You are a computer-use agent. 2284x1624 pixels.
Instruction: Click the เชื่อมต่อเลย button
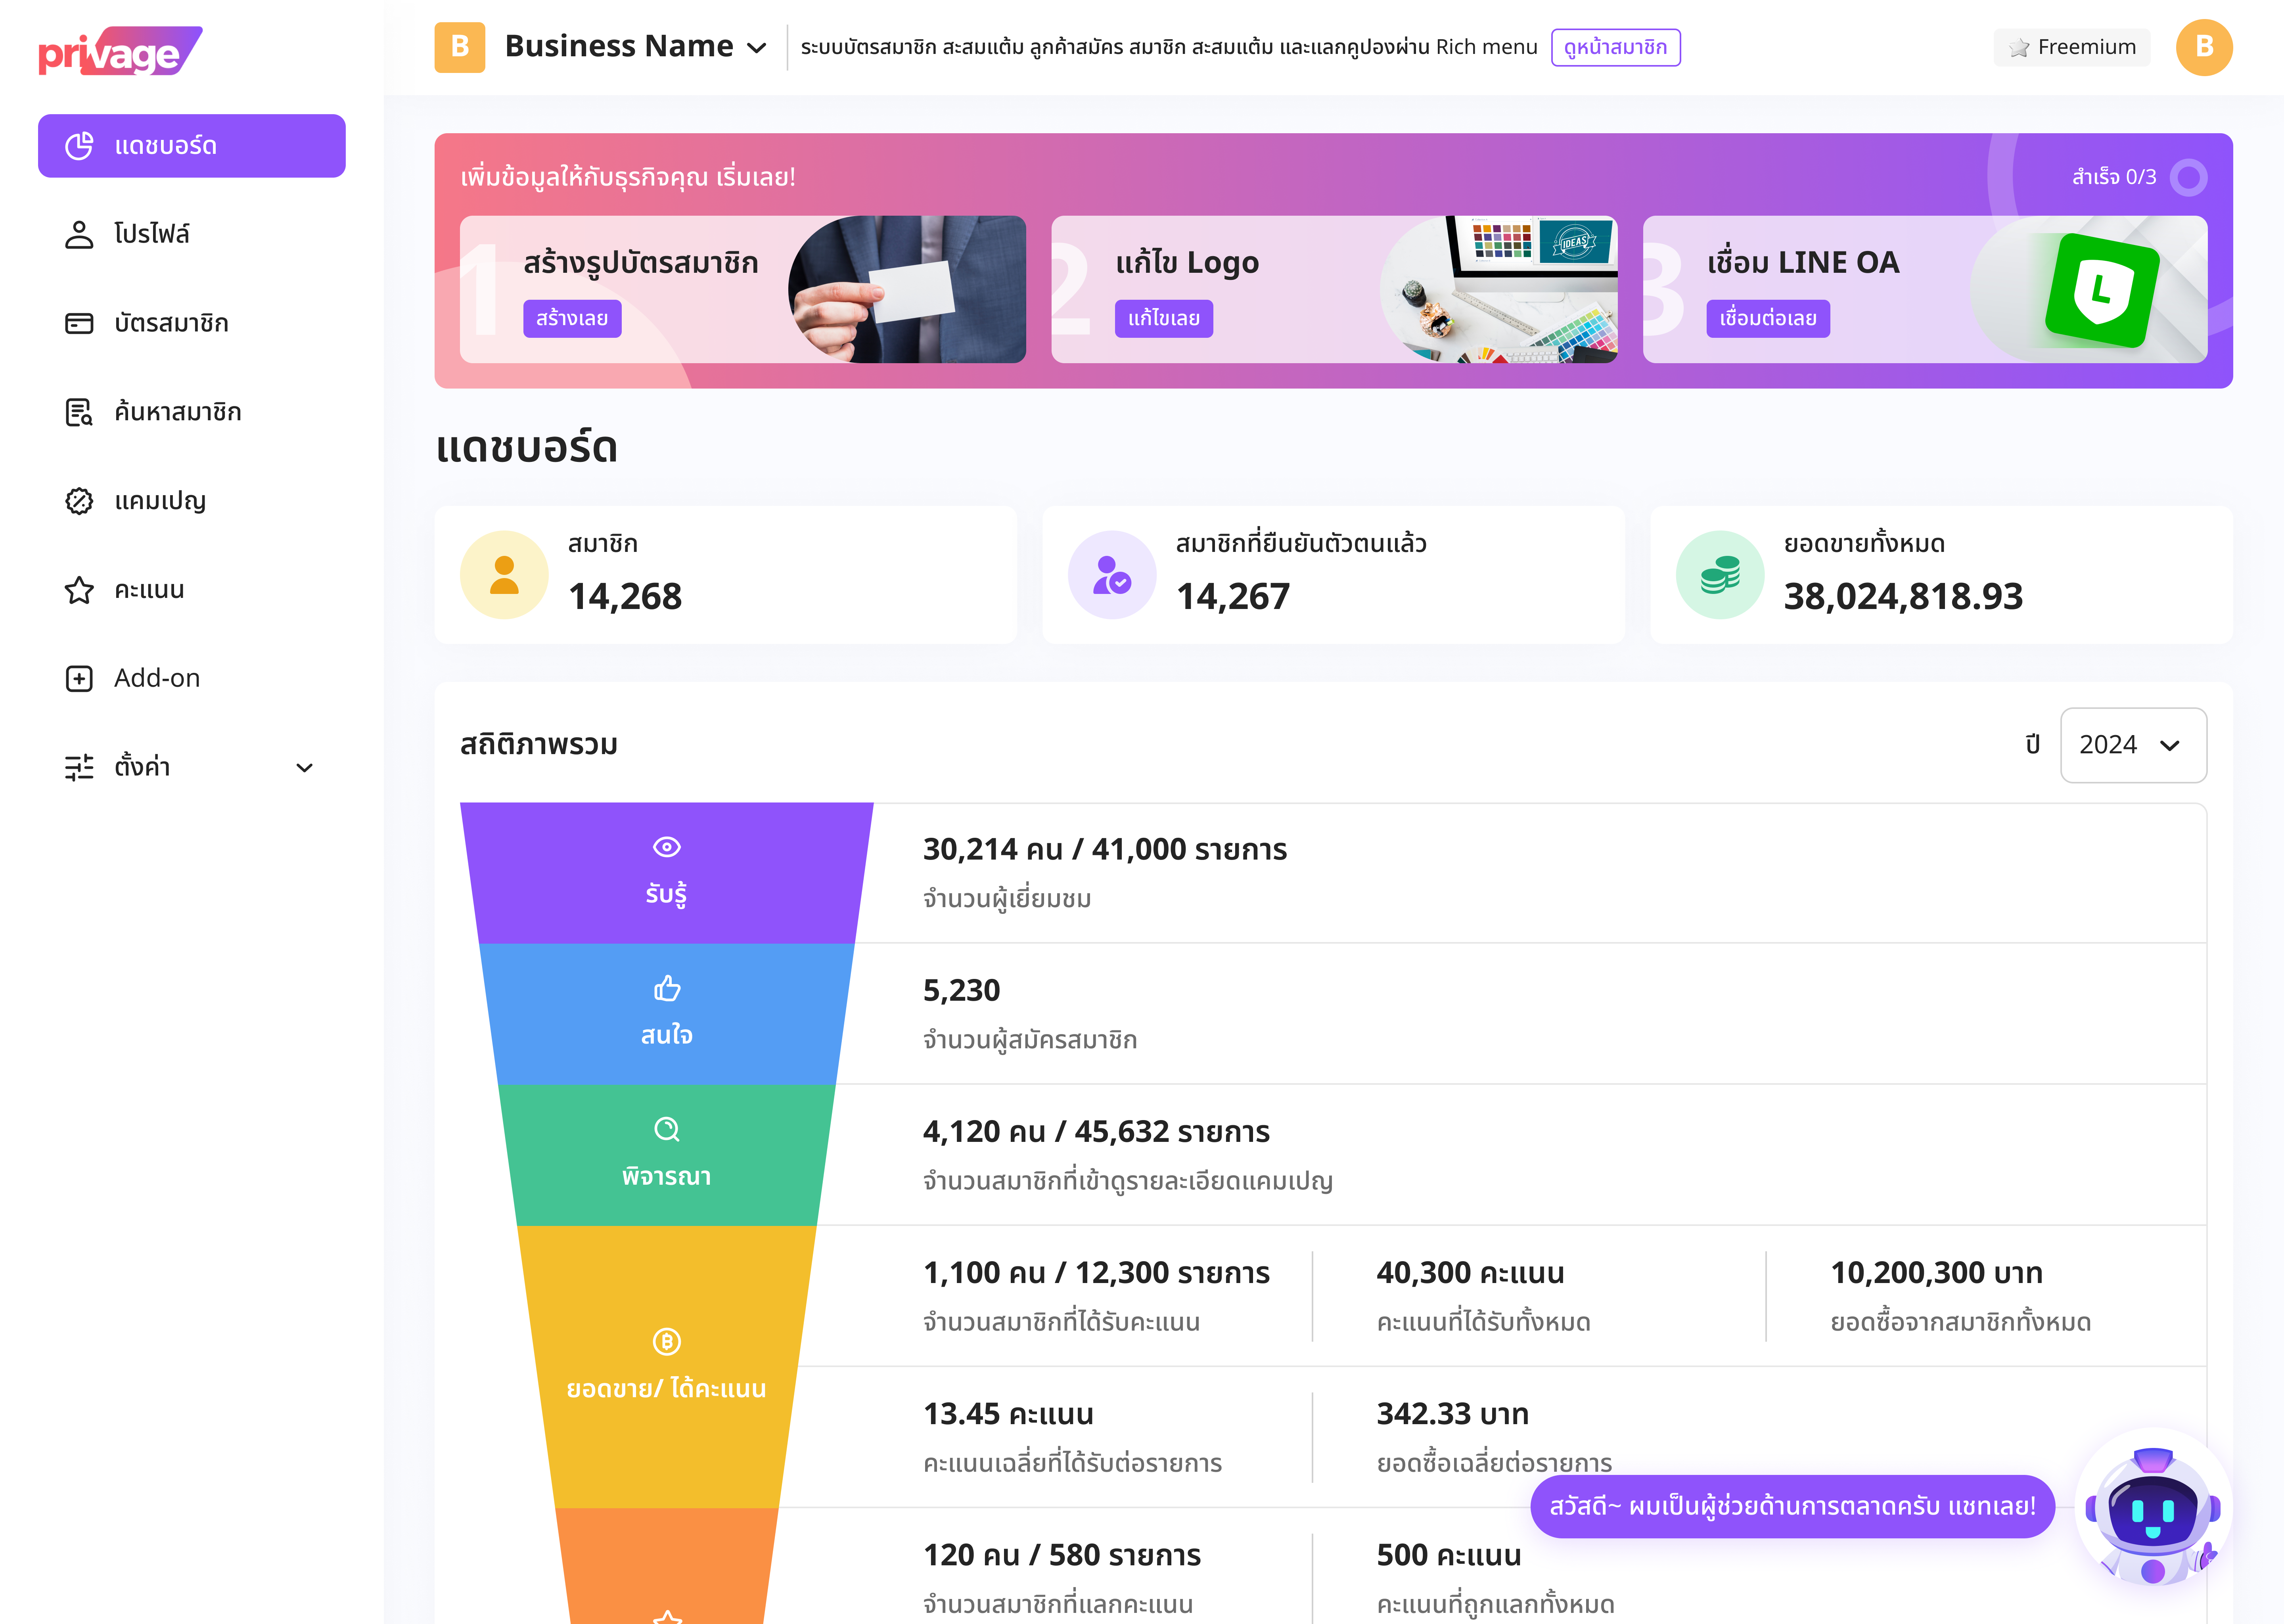1768,319
